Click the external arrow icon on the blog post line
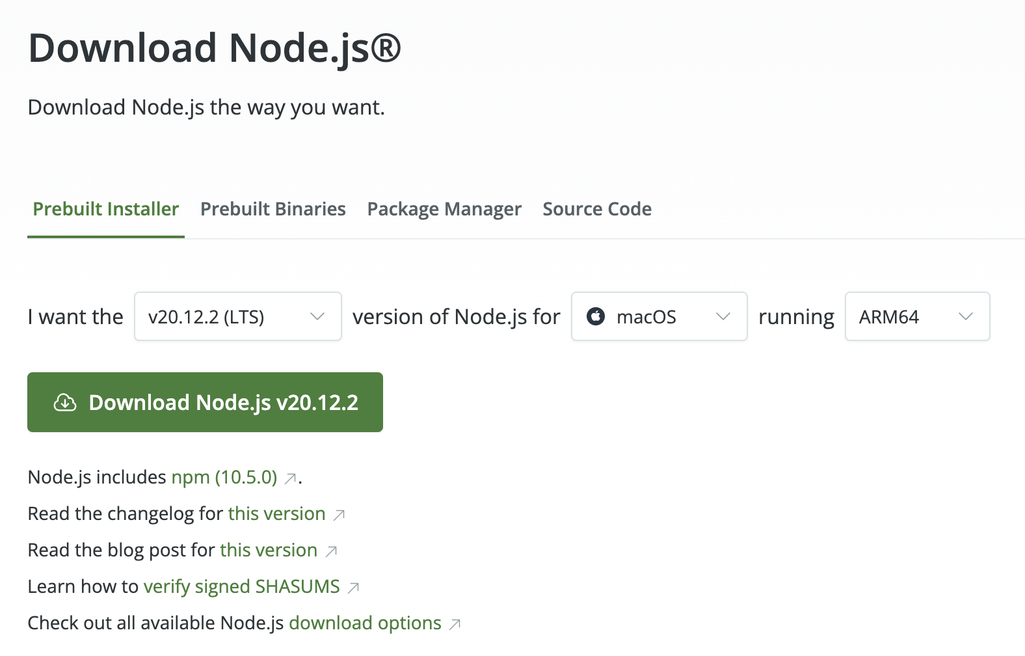 tap(331, 552)
